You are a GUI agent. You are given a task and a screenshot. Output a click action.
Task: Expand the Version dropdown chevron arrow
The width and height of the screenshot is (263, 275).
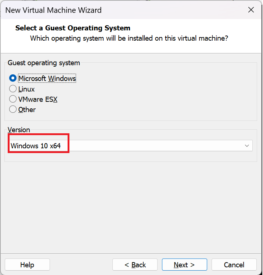[x=247, y=146]
